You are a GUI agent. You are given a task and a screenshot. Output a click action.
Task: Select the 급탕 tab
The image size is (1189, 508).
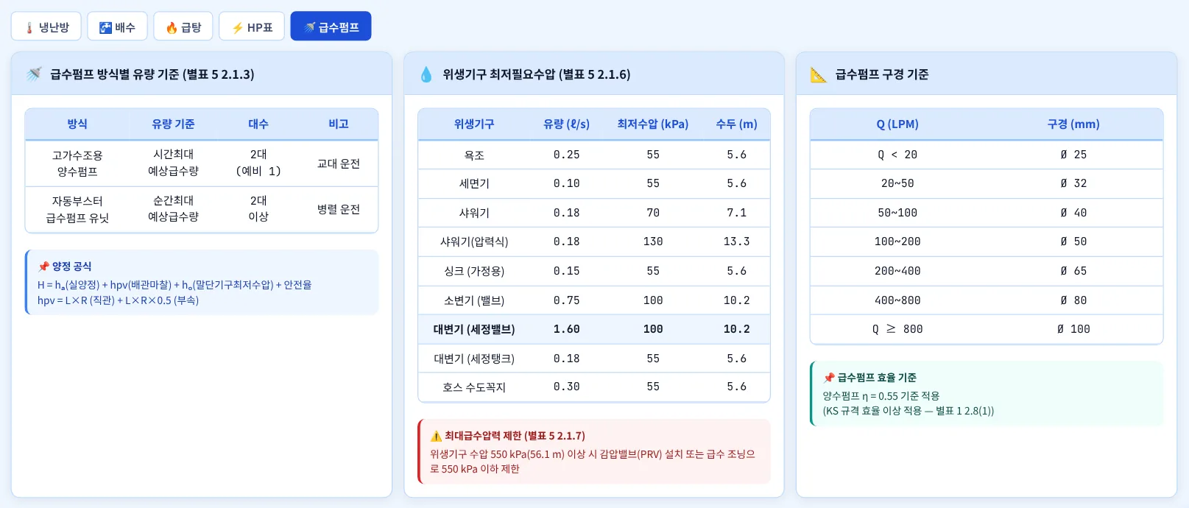183,27
